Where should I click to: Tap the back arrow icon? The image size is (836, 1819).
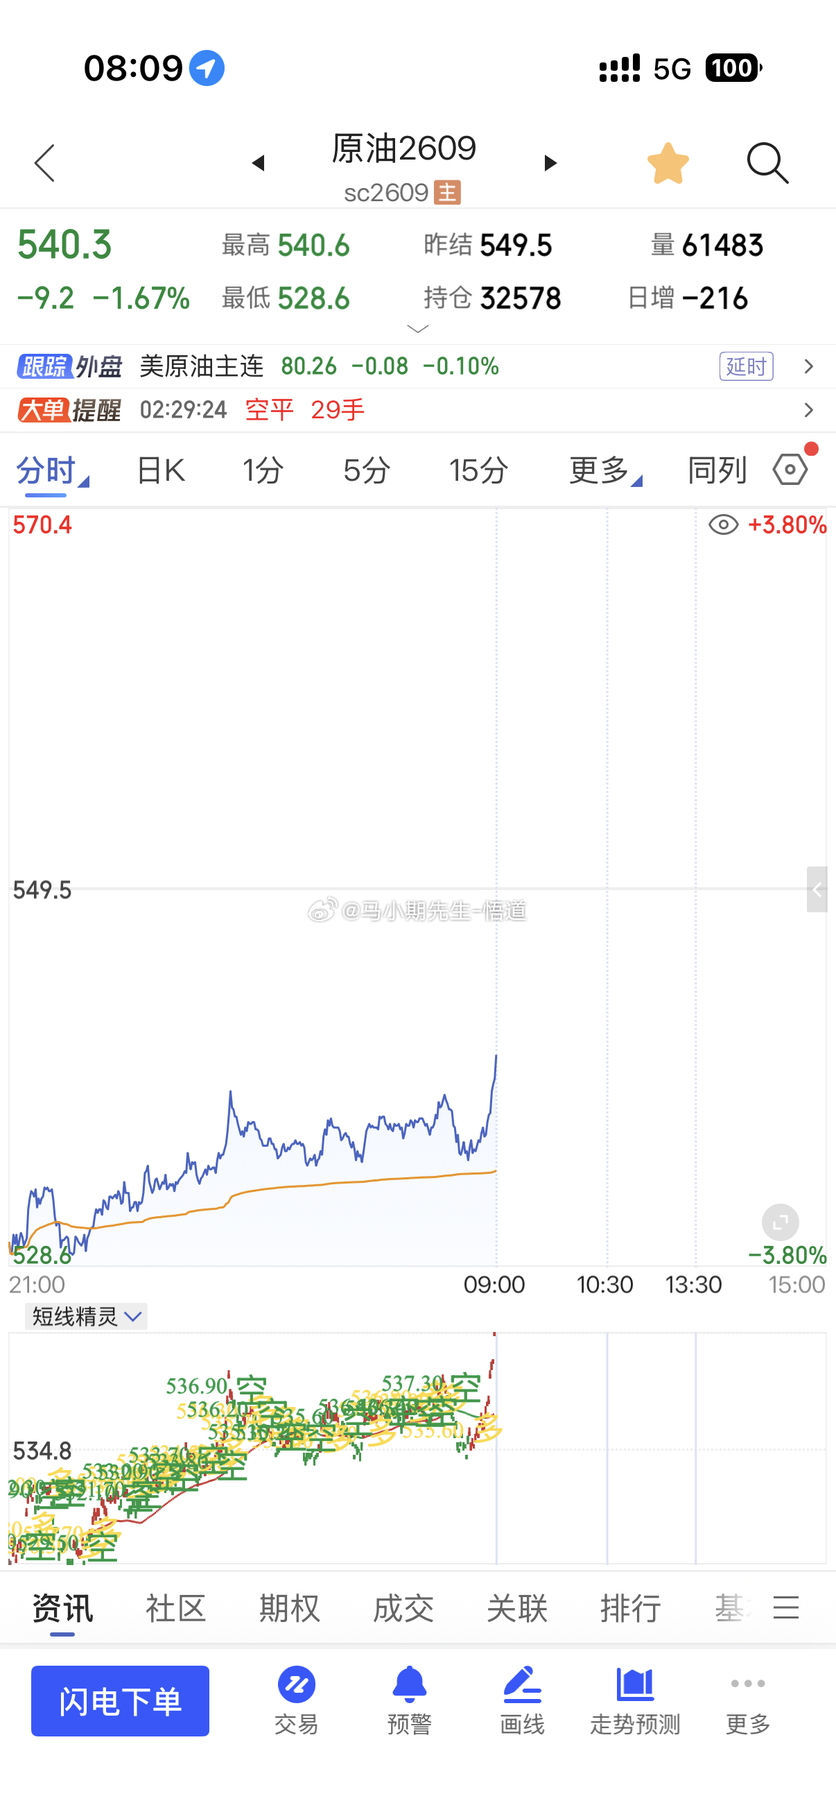(x=44, y=163)
